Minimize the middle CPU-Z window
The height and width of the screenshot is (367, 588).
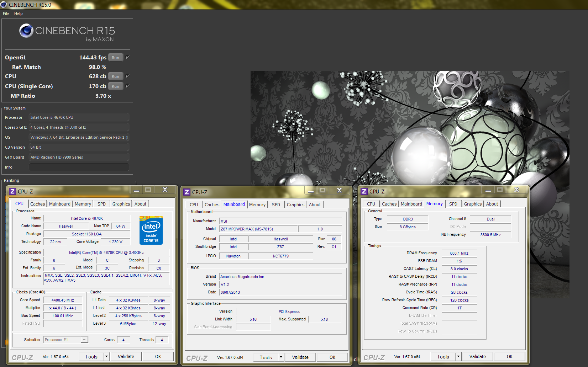point(311,191)
